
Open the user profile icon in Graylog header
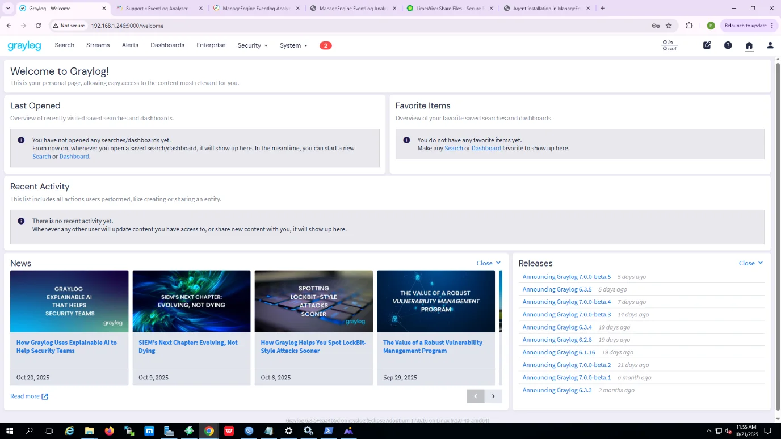(x=770, y=45)
